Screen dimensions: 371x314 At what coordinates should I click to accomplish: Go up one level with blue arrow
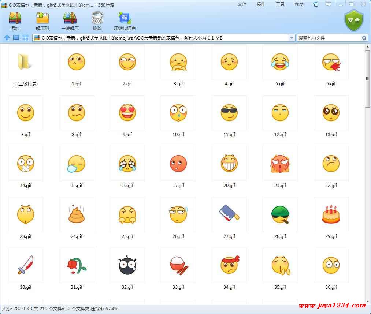(x=7, y=38)
